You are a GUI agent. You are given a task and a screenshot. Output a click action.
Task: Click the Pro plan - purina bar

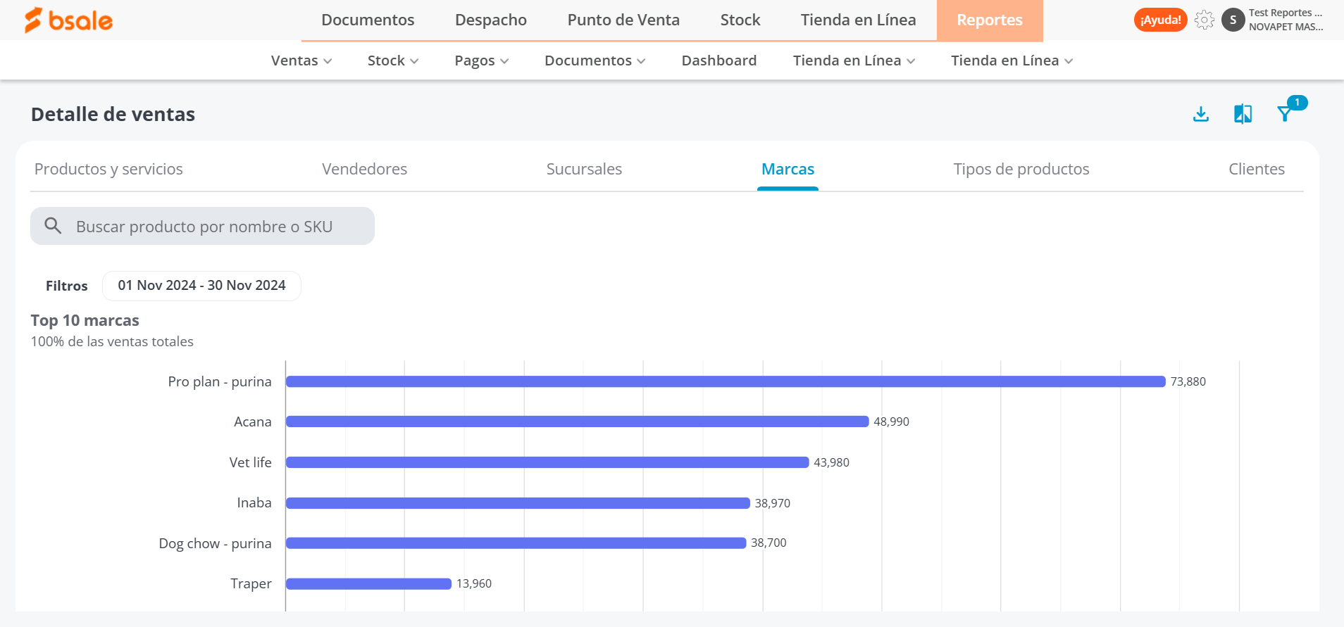point(726,381)
